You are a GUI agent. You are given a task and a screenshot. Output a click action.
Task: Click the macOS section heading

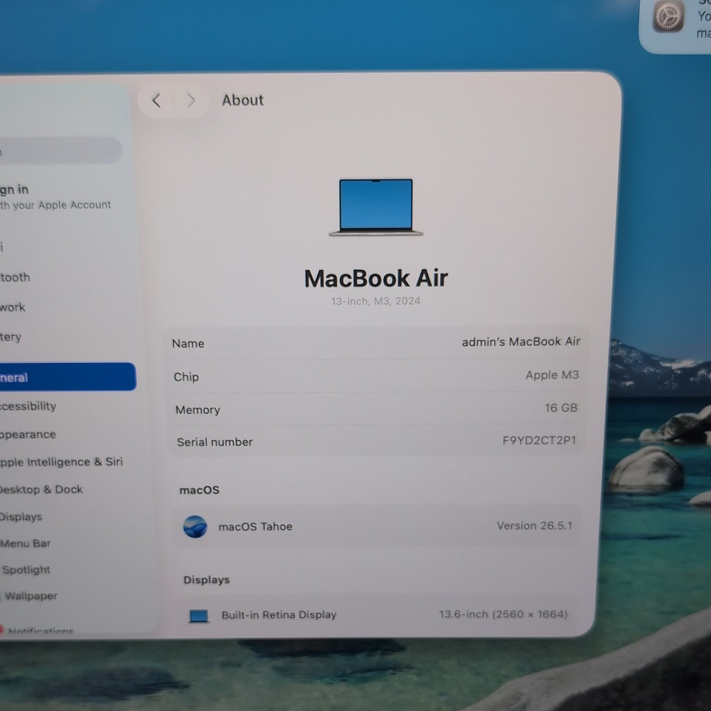(x=199, y=490)
